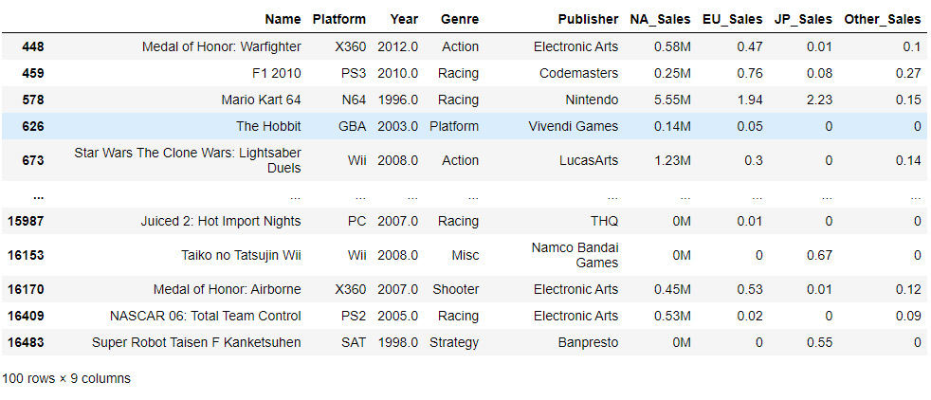This screenshot has height=400, width=931.
Task: Click the Other_Sales column header
Action: [x=883, y=19]
